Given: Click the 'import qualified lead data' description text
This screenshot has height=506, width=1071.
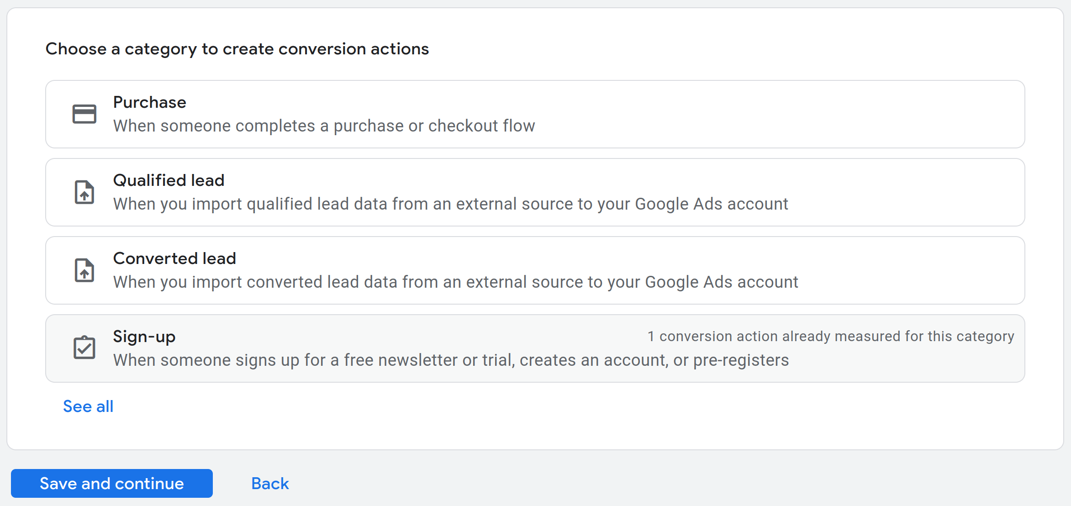Looking at the screenshot, I should pyautogui.click(x=451, y=204).
